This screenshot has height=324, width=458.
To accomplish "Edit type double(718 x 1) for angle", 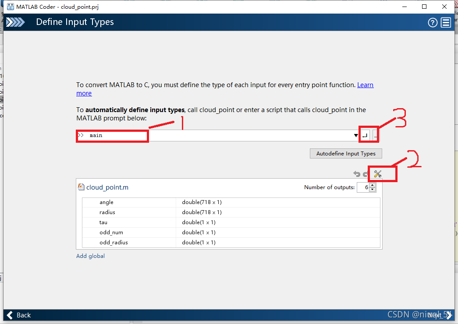I will point(202,202).
